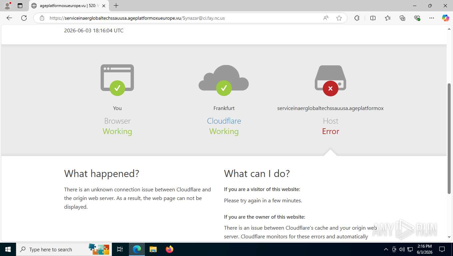This screenshot has width=453, height=256.
Task: Restore down the browser window
Action: click(430, 6)
